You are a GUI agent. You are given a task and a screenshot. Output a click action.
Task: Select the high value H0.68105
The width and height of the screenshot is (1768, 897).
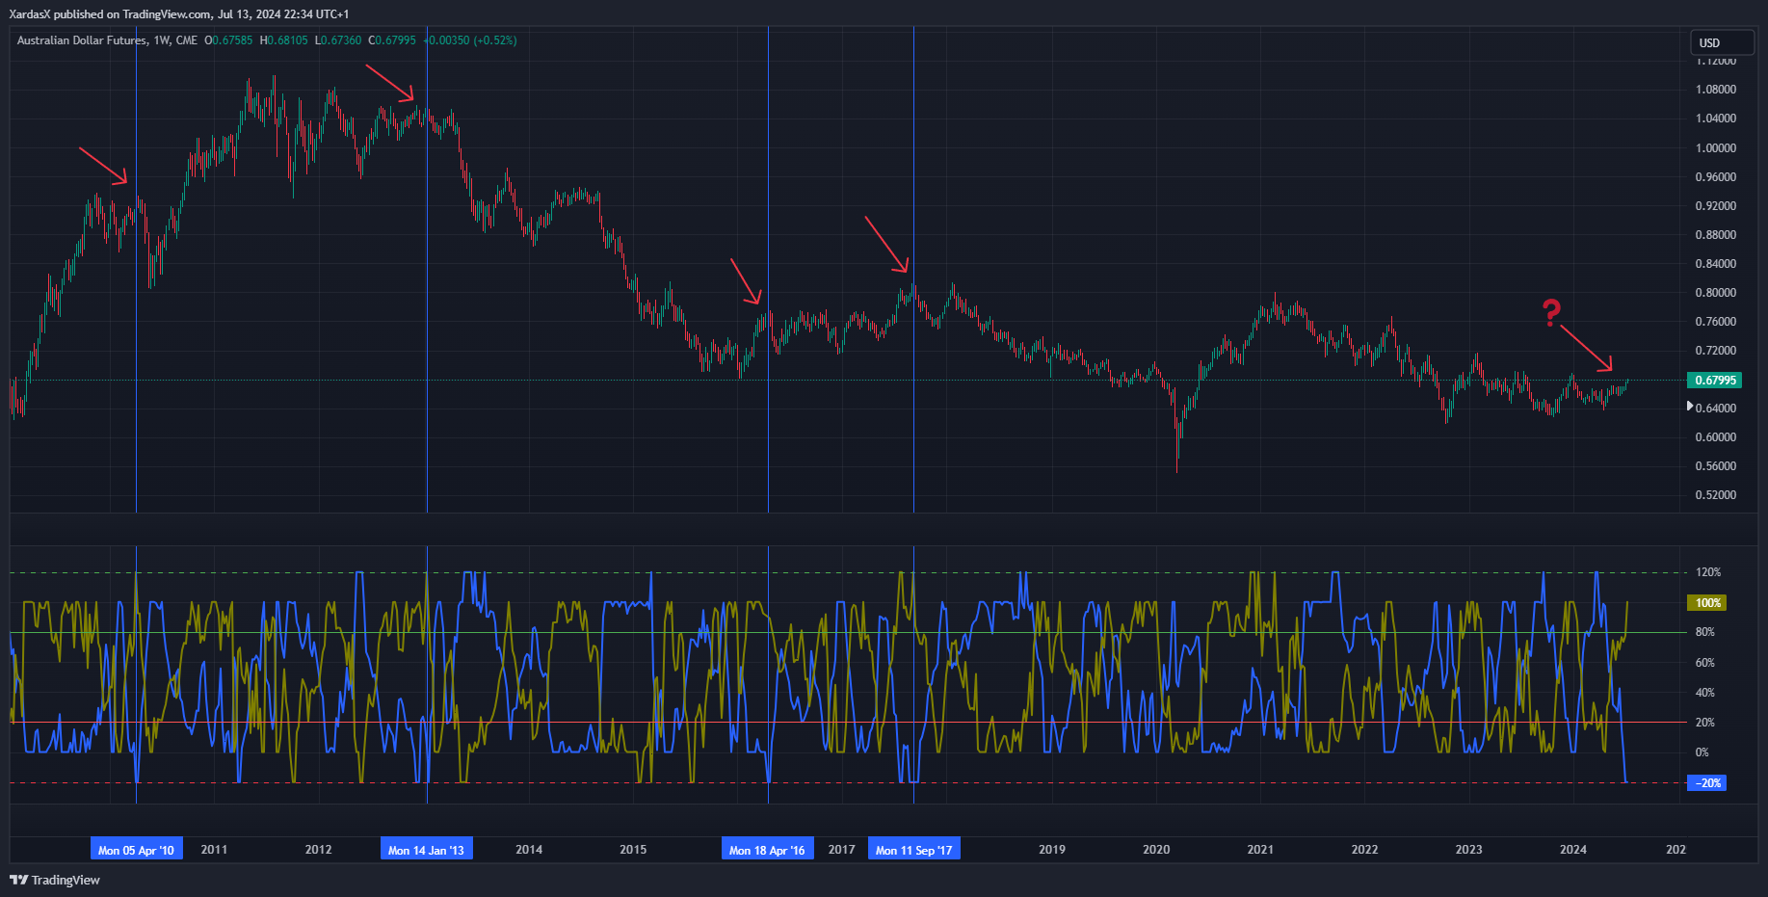[x=284, y=40]
